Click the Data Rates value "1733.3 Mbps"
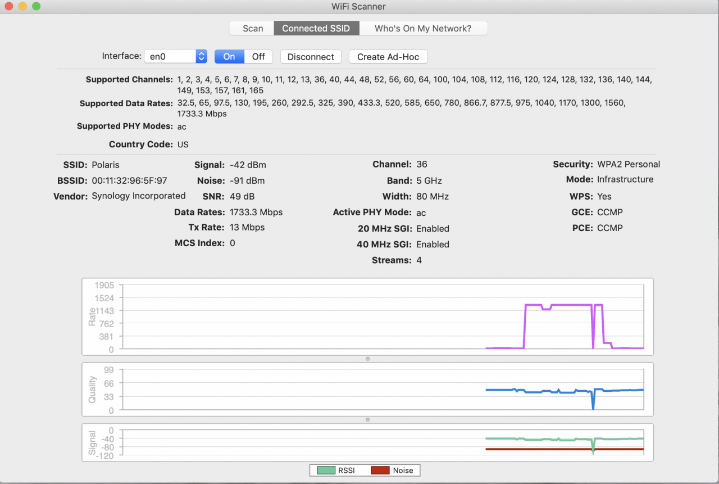Screen dimensions: 719x484 click(256, 212)
